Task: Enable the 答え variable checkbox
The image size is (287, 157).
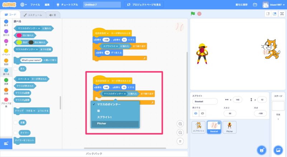Action: (x=15, y=68)
